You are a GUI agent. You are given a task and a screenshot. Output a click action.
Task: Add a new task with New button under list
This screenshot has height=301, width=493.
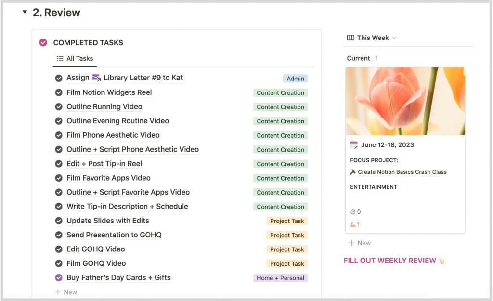coord(66,292)
